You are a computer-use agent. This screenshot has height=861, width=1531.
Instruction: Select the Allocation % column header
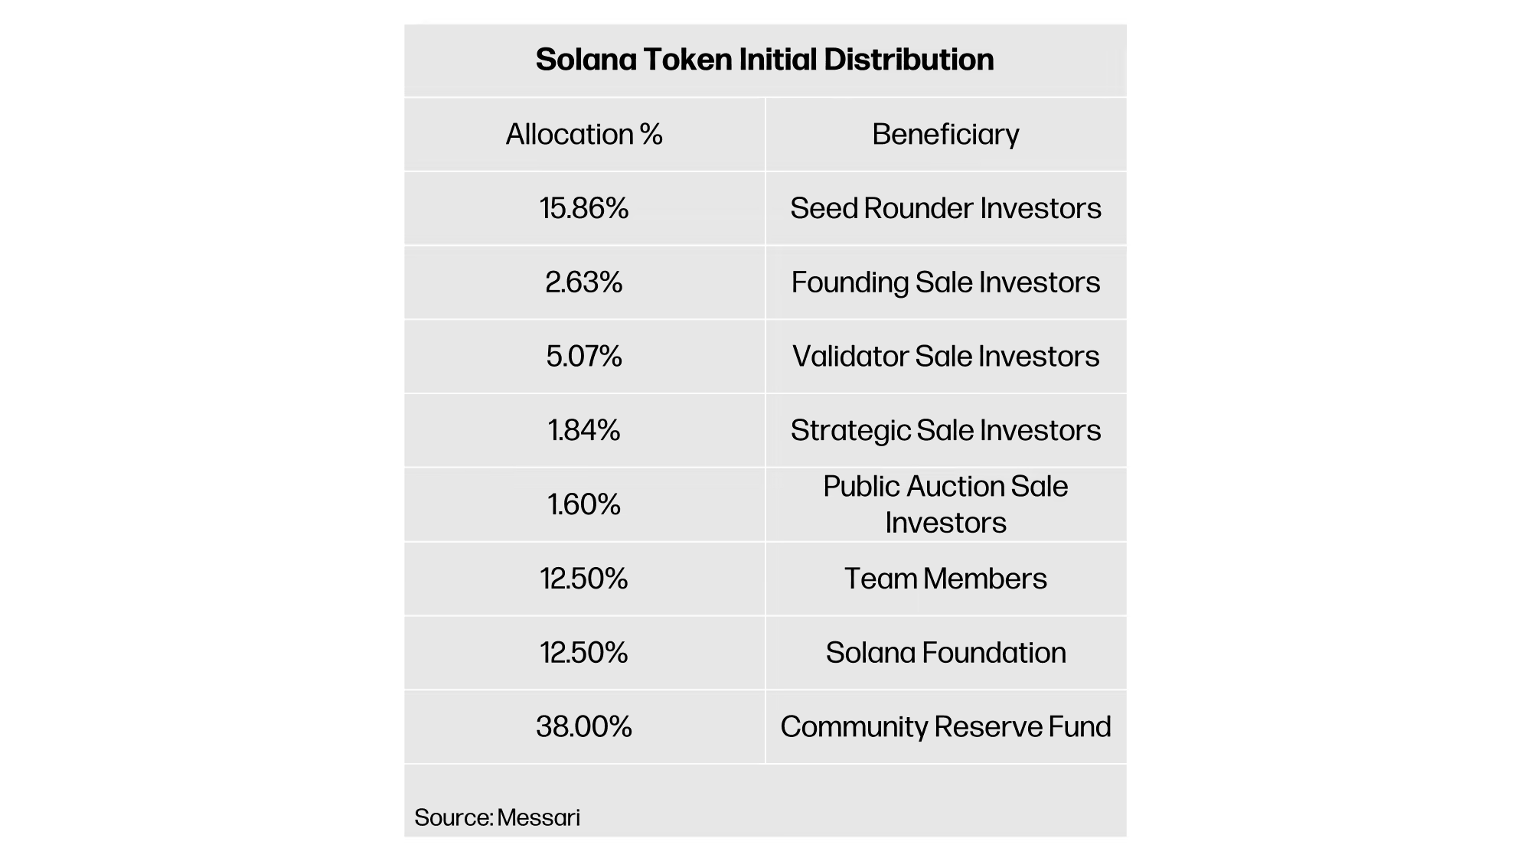pos(584,135)
